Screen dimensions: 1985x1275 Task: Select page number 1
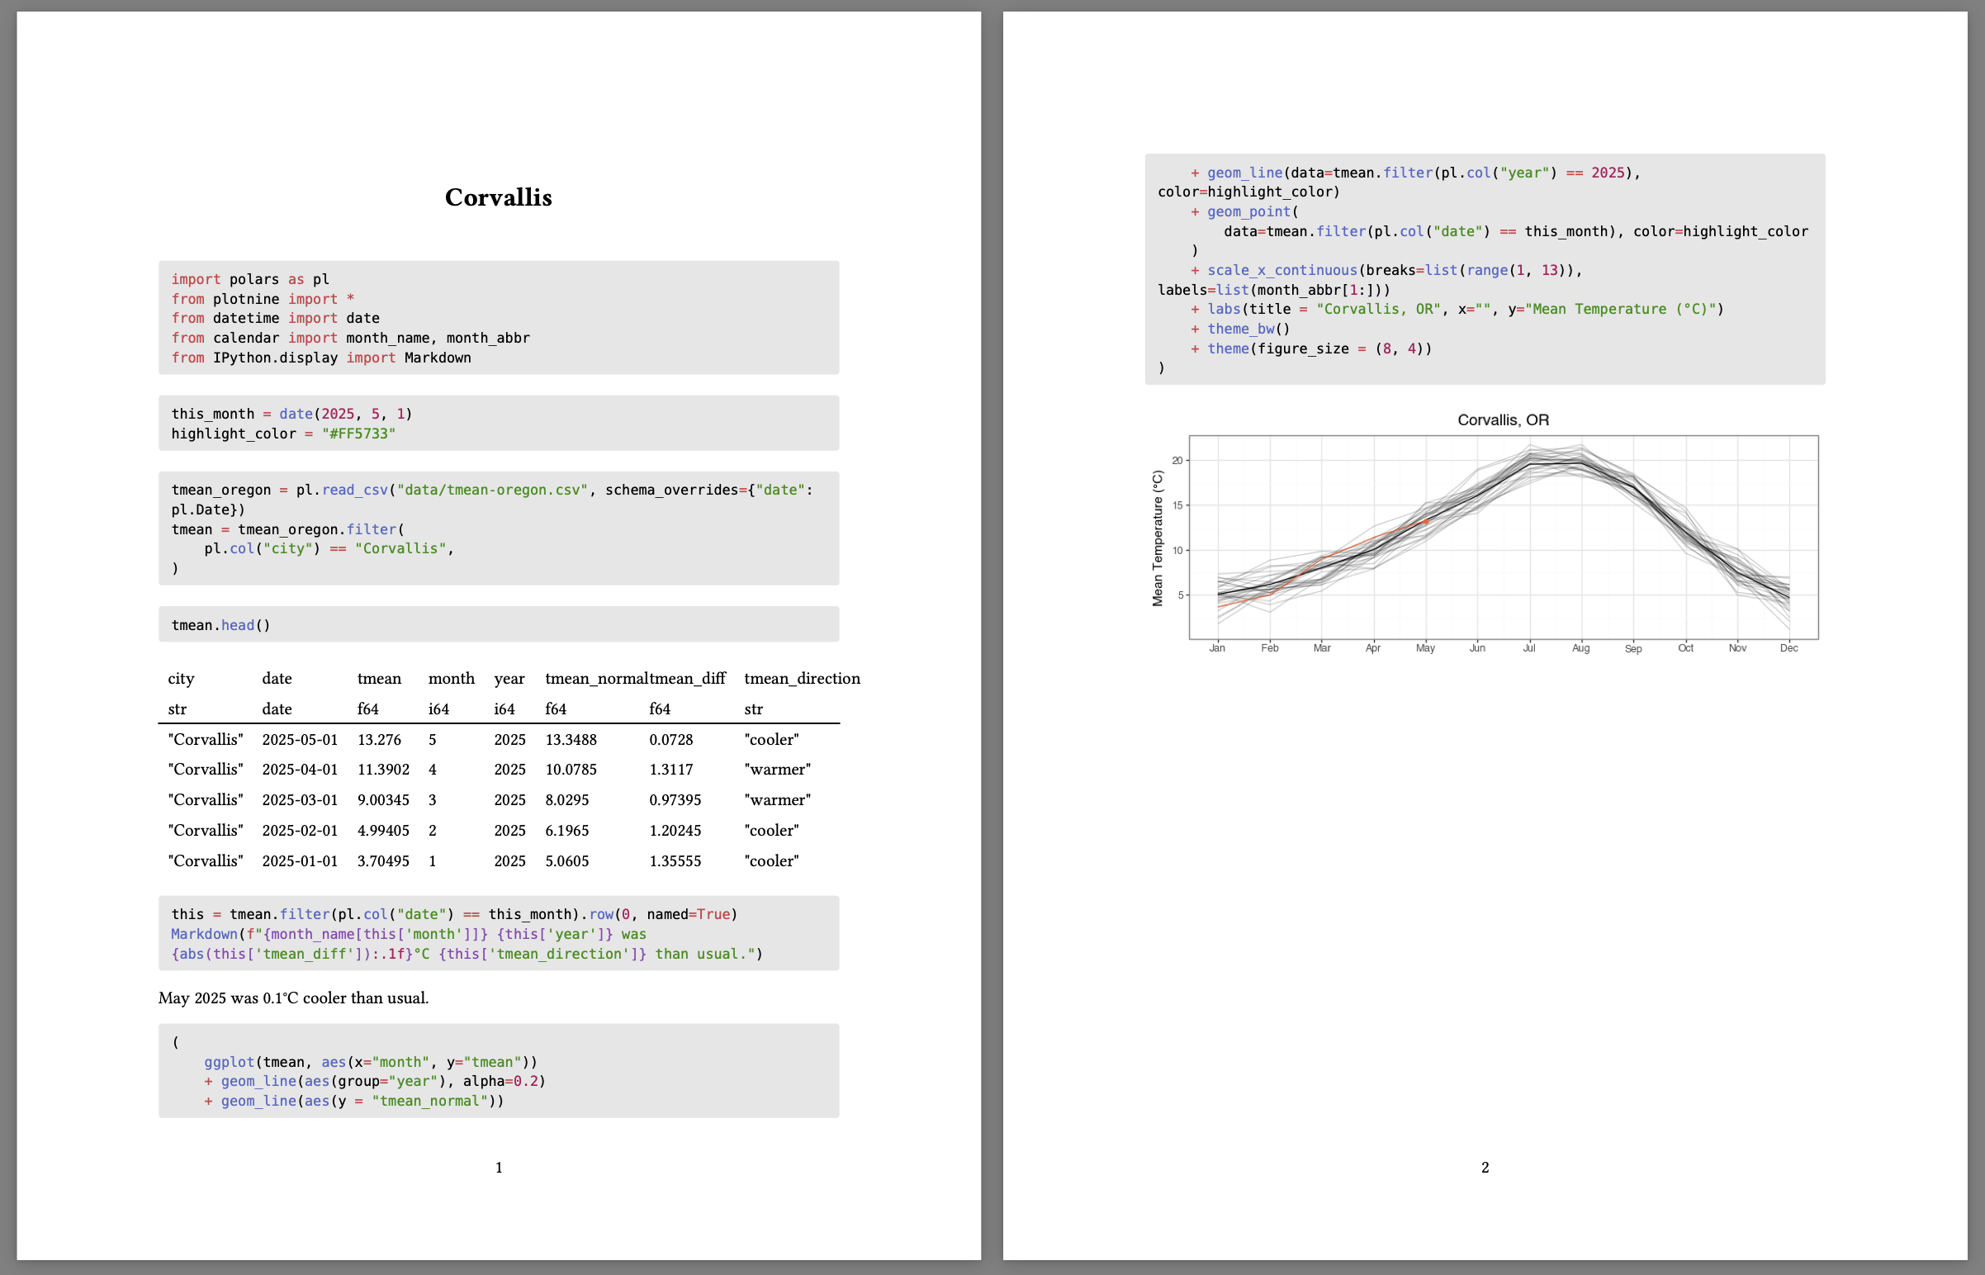500,1168
